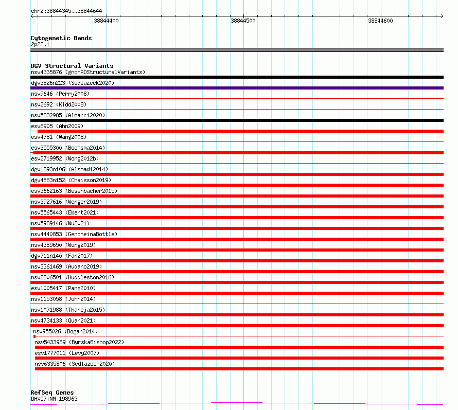Open variant nsv5832985 (Almarri2020)
Image resolution: width=458 pixels, height=410 pixels.
pyautogui.click(x=68, y=115)
